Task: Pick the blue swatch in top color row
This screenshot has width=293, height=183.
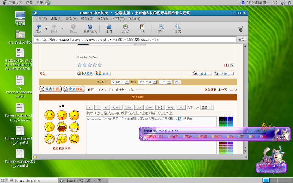Action: 231,118
